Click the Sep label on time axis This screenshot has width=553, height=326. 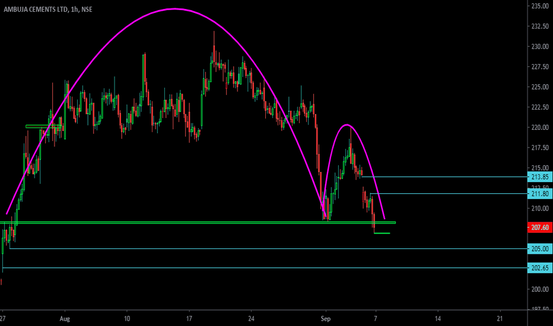point(326,319)
